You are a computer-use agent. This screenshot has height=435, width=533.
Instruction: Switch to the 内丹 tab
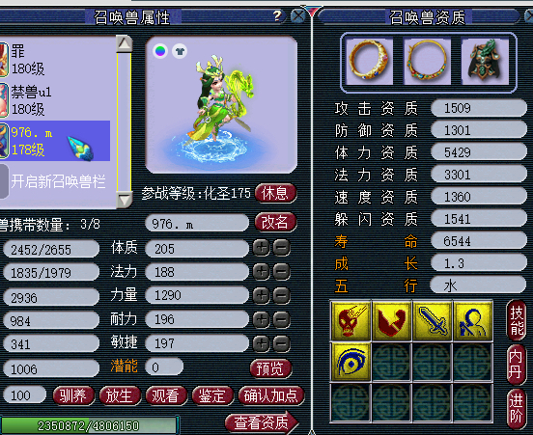pos(516,365)
